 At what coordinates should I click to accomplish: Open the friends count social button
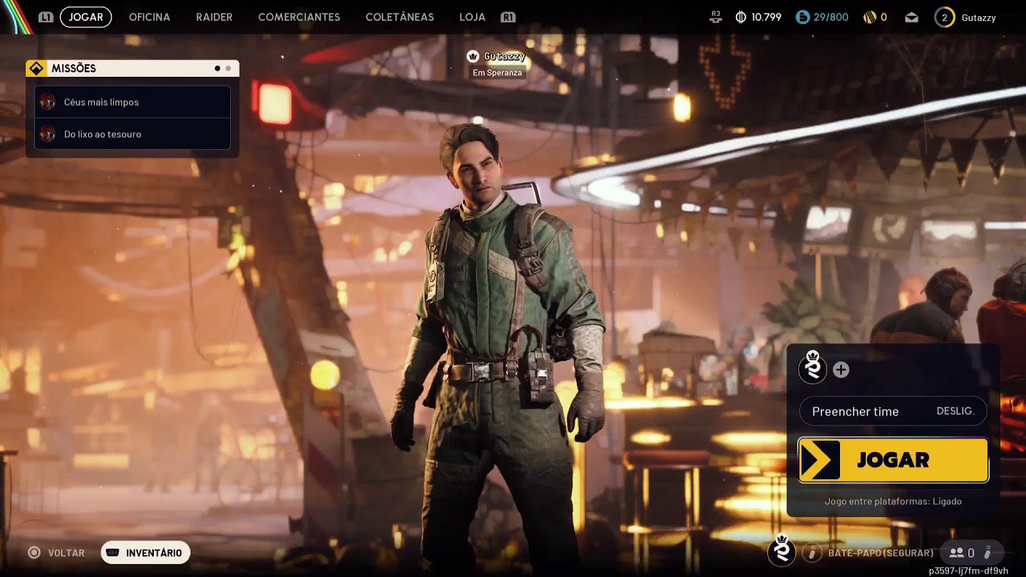click(962, 553)
